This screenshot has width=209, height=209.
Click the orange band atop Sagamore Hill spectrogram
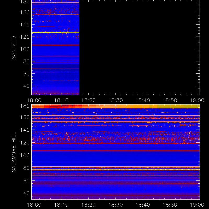pos(115,106)
